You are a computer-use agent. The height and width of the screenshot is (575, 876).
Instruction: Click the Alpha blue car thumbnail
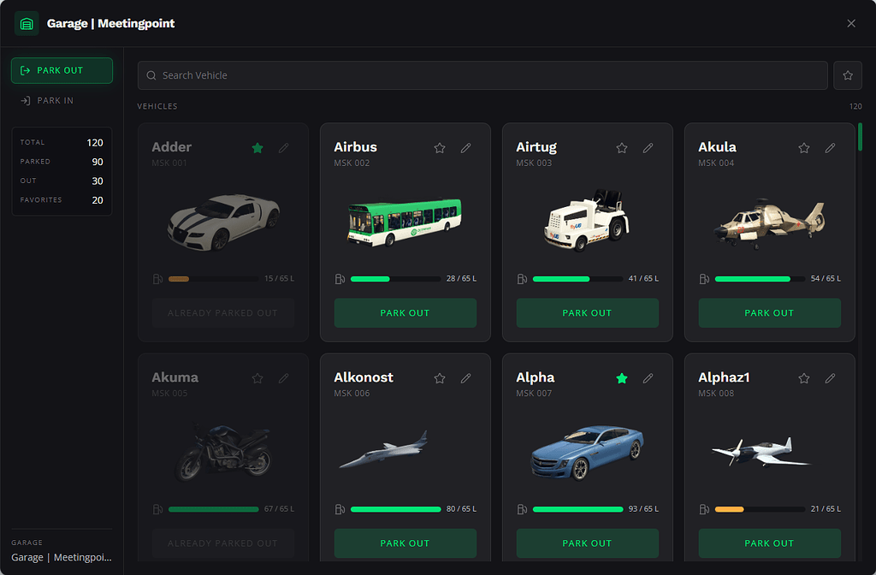click(587, 453)
